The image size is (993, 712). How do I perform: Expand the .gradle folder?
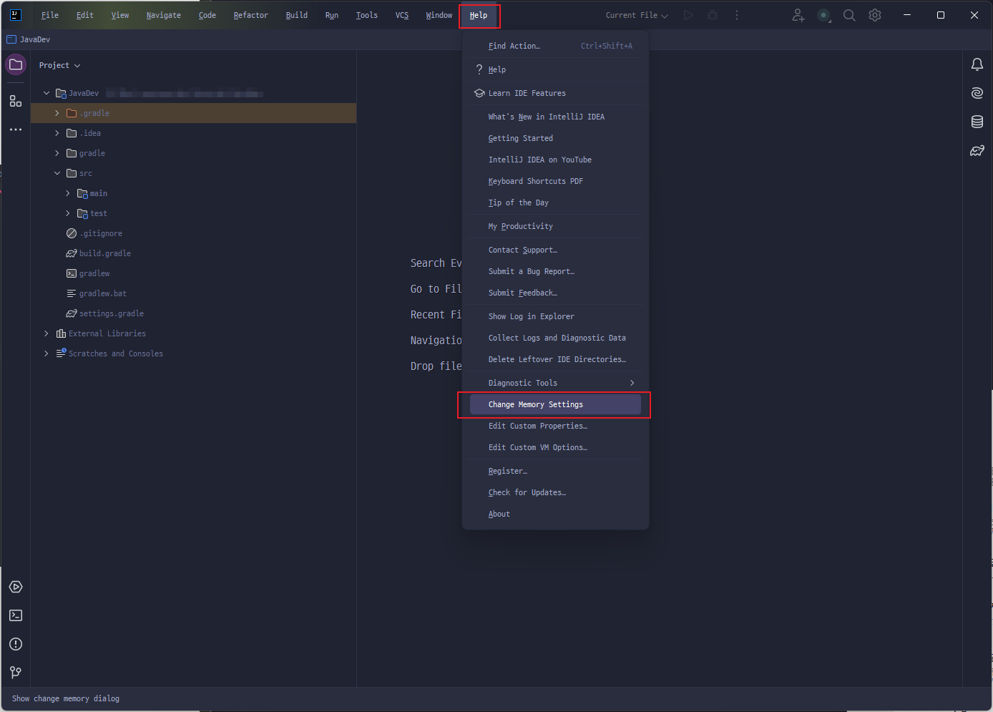(57, 113)
